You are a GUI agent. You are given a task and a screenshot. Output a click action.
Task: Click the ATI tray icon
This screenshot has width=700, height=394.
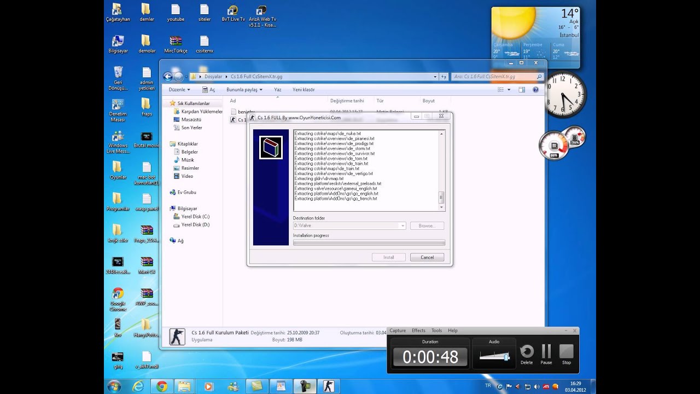point(546,386)
